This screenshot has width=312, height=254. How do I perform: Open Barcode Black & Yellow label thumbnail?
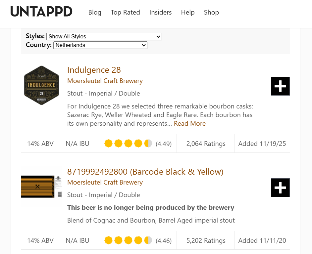tap(41, 187)
